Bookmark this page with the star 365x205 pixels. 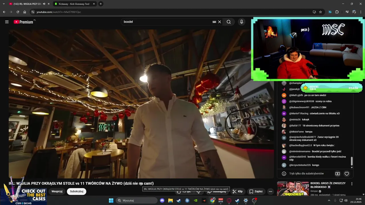tap(321, 12)
